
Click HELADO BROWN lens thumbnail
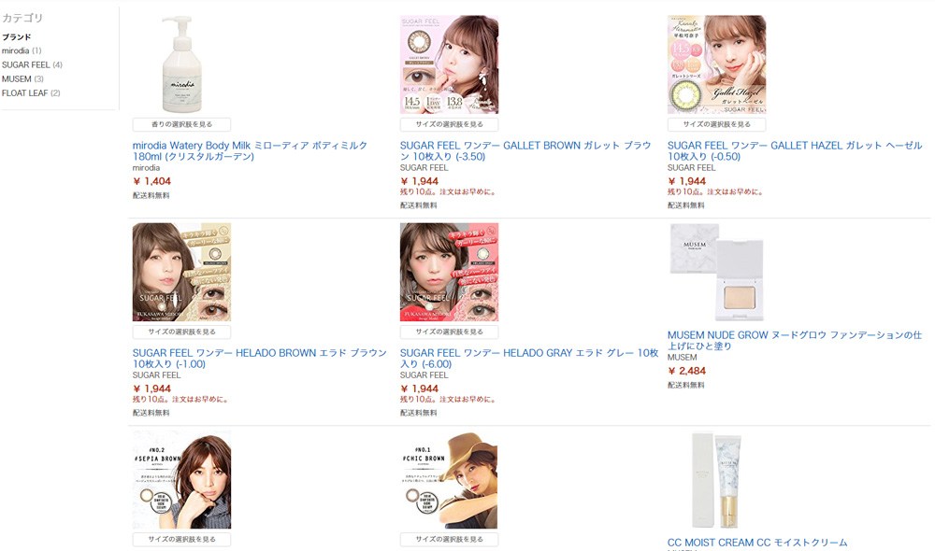pyautogui.click(x=181, y=272)
